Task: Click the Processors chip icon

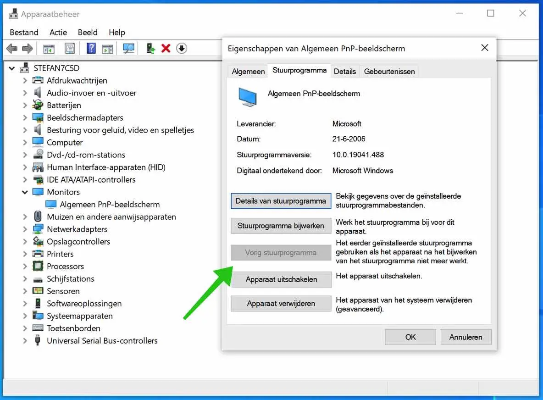Action: (x=38, y=266)
